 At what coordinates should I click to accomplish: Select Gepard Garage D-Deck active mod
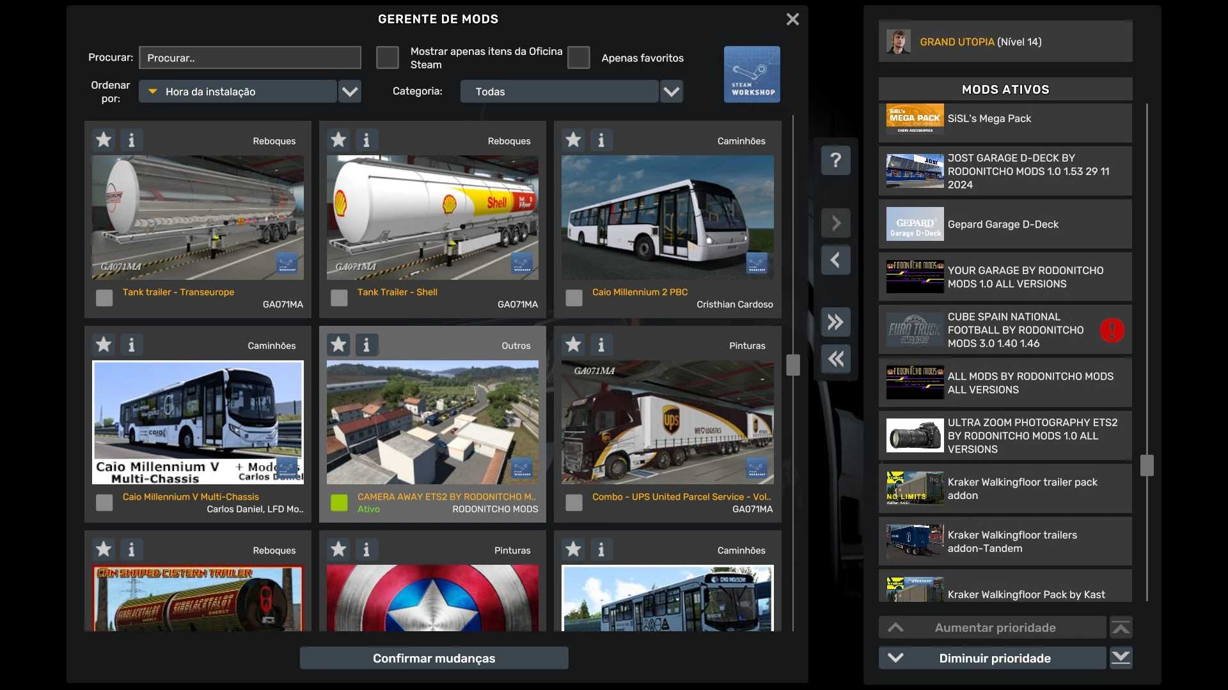tap(1004, 224)
